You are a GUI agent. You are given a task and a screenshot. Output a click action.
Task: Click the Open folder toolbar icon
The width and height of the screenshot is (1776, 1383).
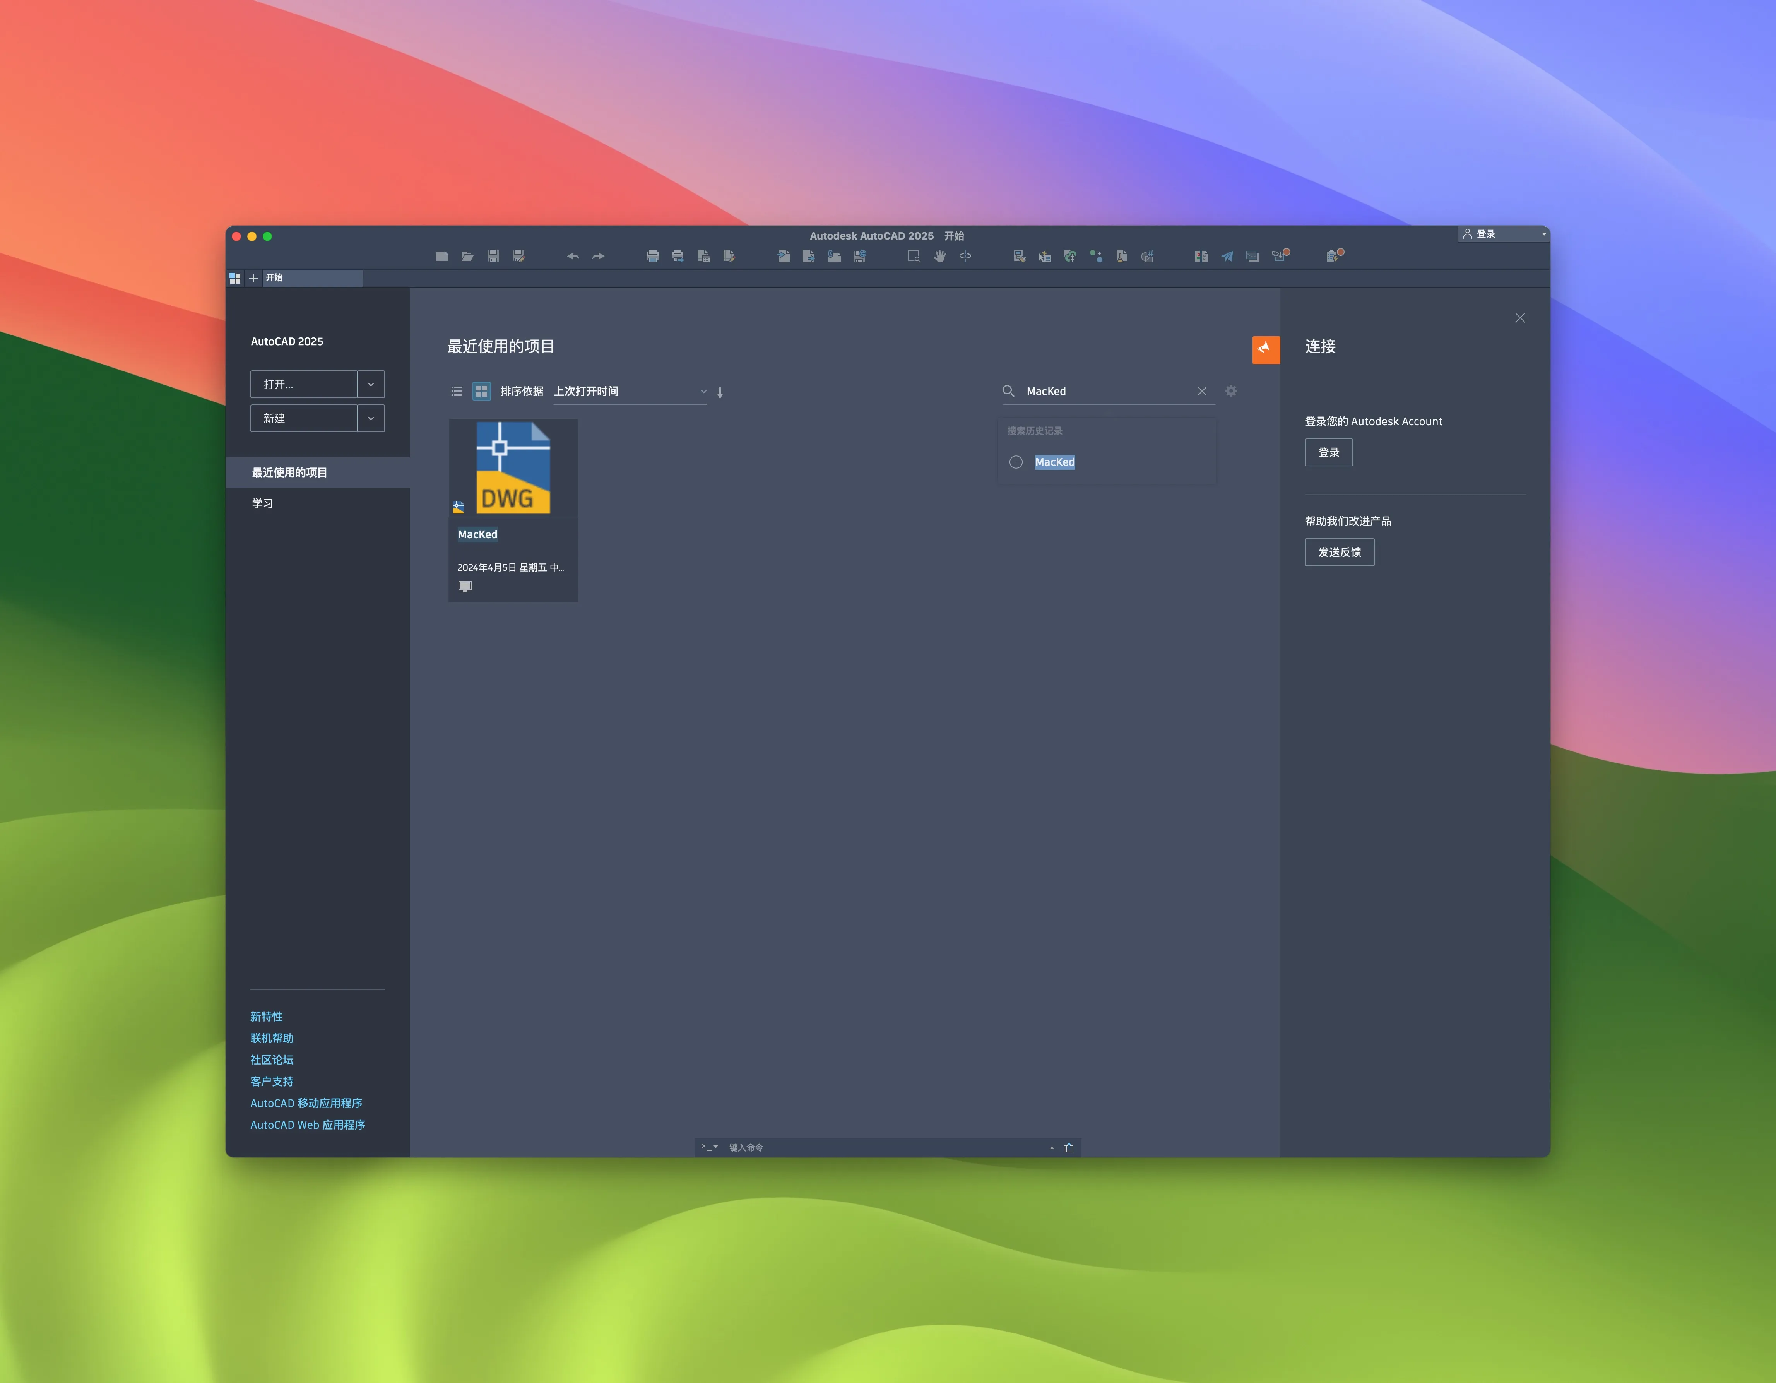coord(467,256)
